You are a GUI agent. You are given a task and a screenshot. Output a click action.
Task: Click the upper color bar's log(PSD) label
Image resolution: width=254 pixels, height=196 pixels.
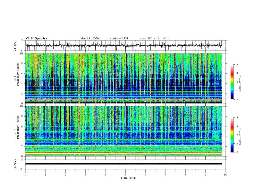(240, 84)
